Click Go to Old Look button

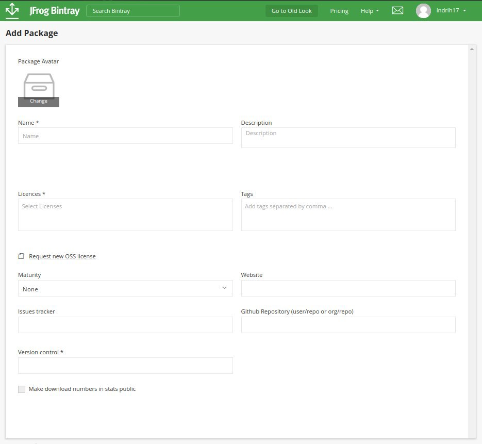tap(291, 11)
